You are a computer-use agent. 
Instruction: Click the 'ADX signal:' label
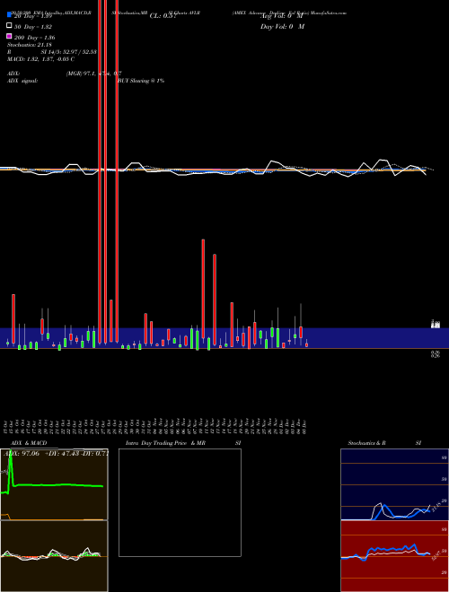22,81
